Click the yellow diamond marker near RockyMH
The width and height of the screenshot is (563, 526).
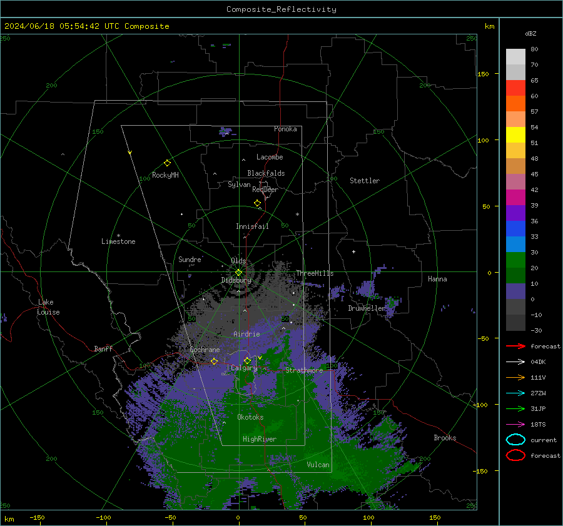click(x=167, y=163)
